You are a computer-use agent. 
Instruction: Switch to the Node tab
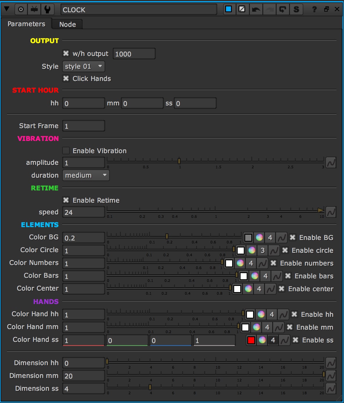[67, 24]
